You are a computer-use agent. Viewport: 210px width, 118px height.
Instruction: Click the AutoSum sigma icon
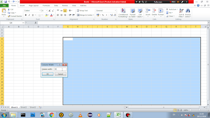coord(167,10)
